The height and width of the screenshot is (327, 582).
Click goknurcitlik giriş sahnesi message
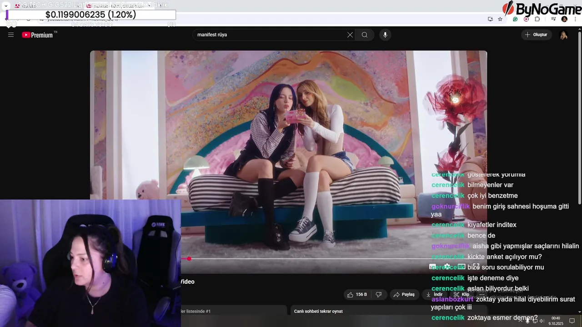(500, 210)
